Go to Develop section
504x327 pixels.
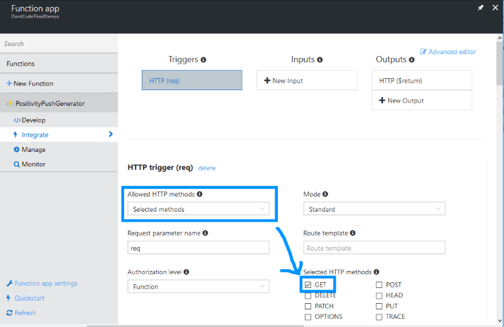tap(59, 120)
